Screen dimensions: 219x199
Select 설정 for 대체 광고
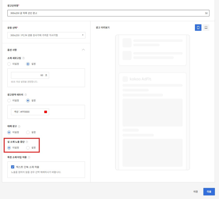28,132
